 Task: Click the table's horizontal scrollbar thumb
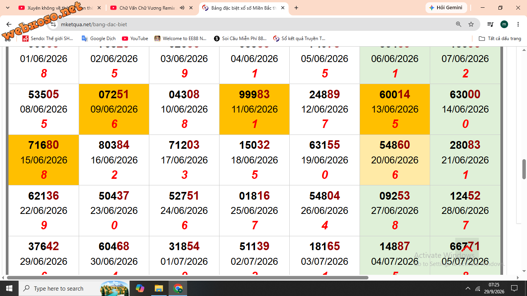187,277
